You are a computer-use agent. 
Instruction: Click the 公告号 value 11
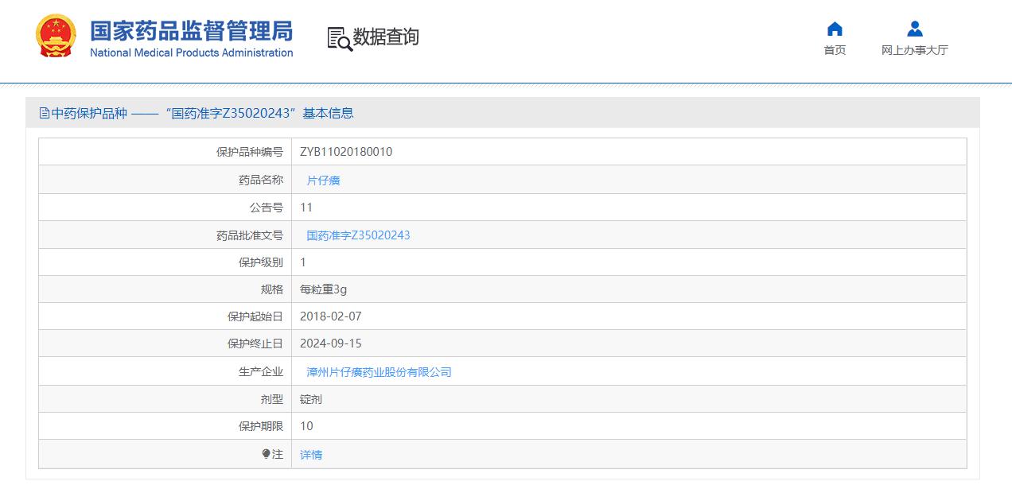pos(306,207)
